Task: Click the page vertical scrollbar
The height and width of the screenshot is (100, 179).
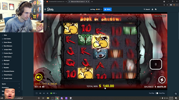Action: pyautogui.click(x=178, y=23)
